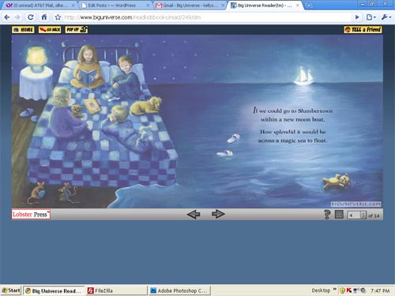Open the wrench settings menu dropdown

click(386, 17)
